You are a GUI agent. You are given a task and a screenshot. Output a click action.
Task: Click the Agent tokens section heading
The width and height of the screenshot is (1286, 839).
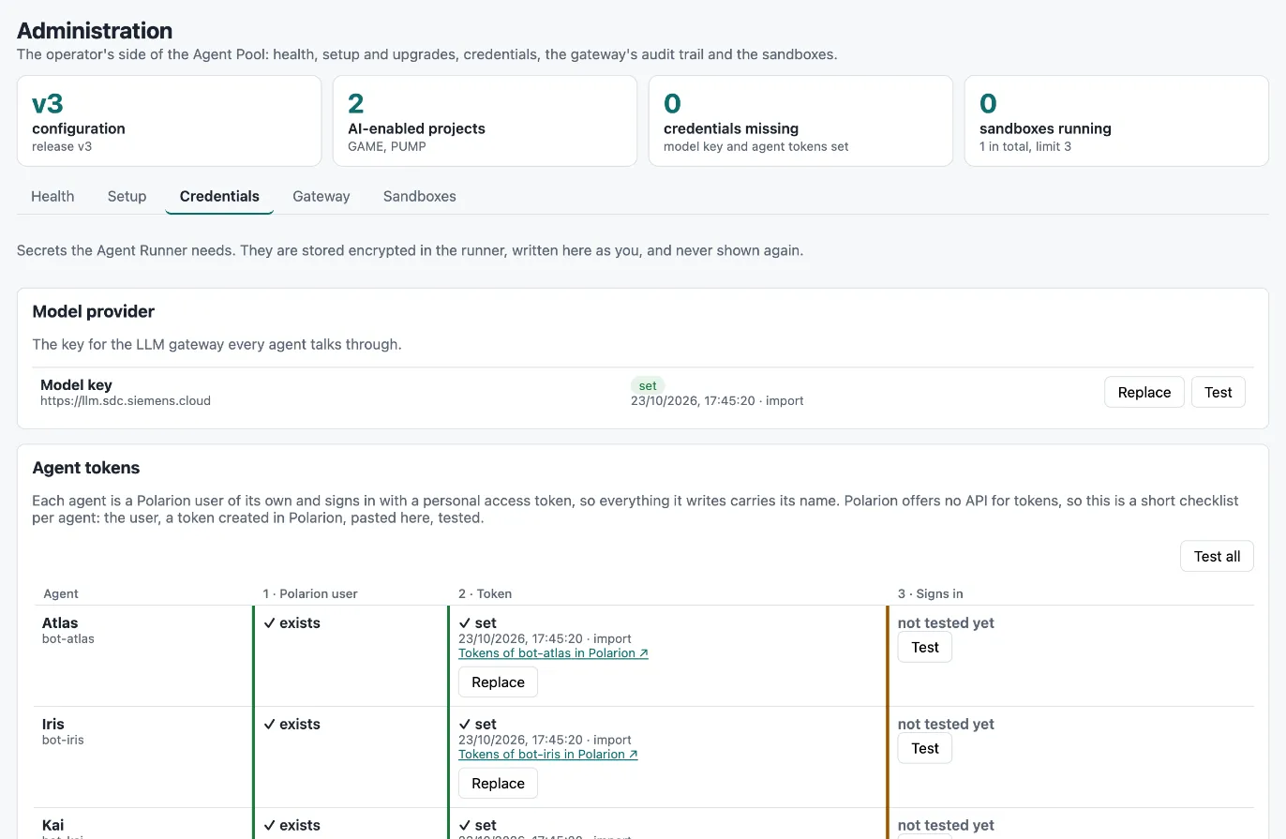pyautogui.click(x=86, y=468)
